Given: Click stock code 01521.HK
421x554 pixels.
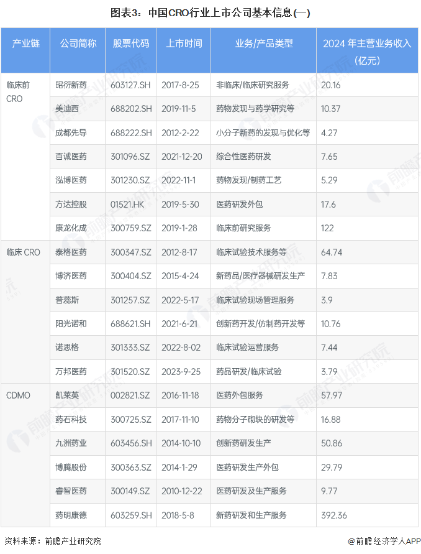Looking at the screenshot, I should click(x=127, y=204).
